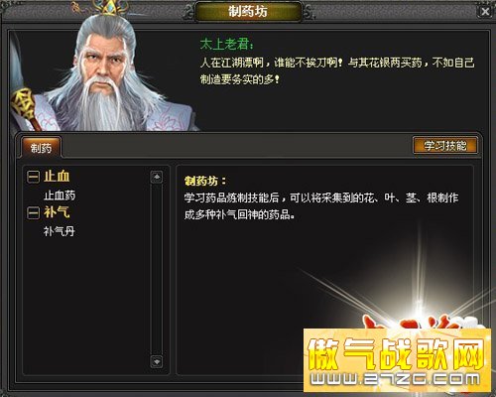Select the 补气丹 recipe
This screenshot has height=397, width=496.
[x=60, y=231]
